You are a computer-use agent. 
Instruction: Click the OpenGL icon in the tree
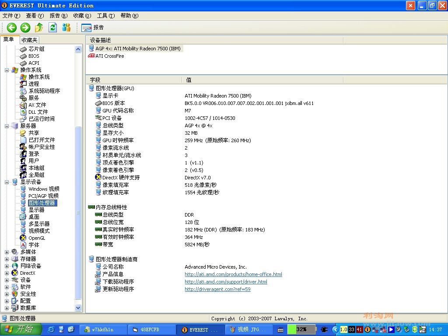click(23, 238)
